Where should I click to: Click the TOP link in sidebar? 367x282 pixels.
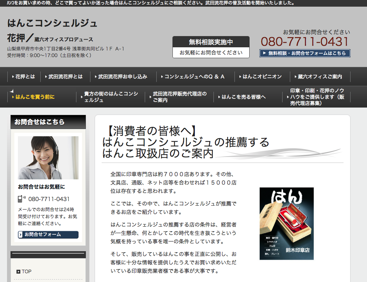(26, 271)
